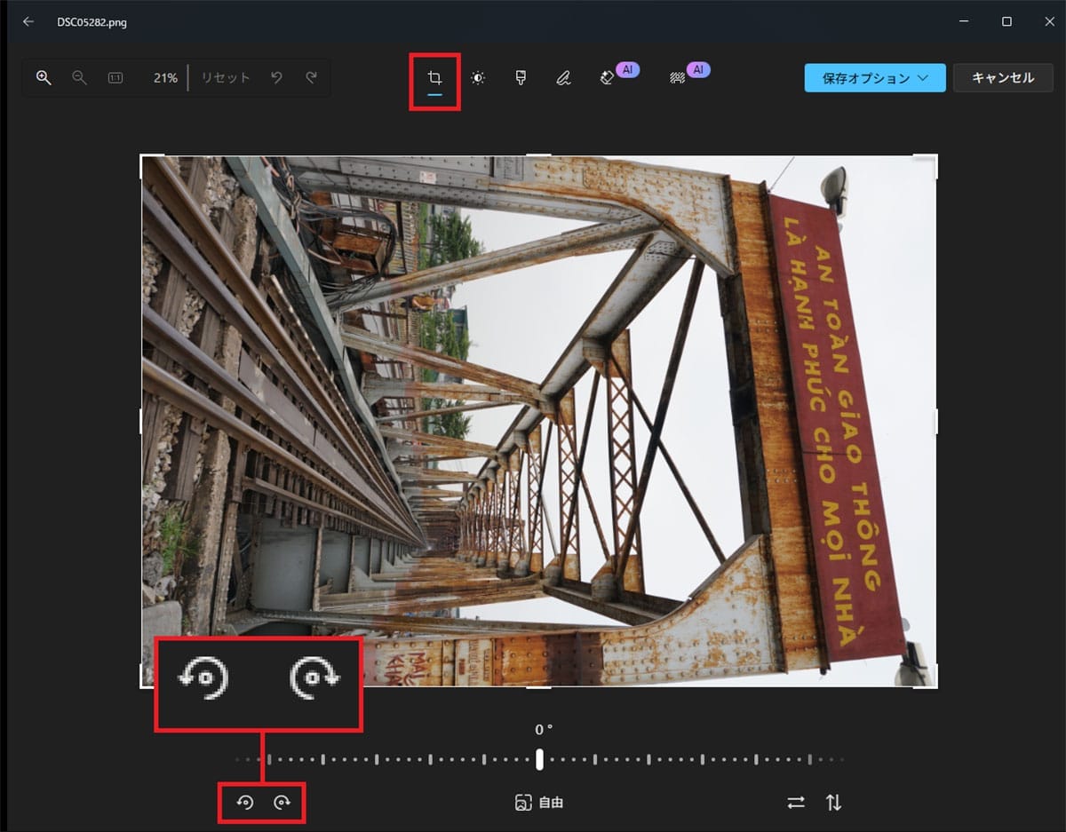Select the filters brush tool
The height and width of the screenshot is (832, 1066).
click(x=520, y=78)
